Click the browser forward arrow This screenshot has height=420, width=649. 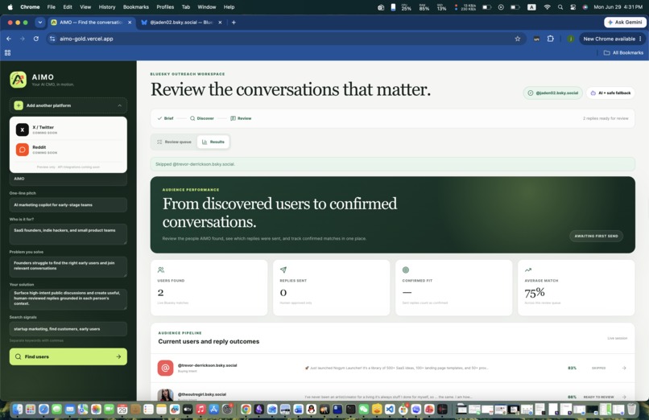23,39
